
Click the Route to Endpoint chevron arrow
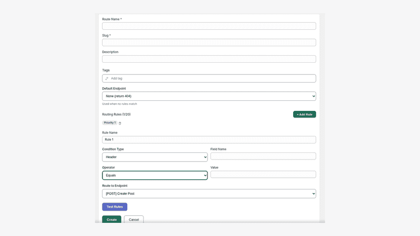click(x=313, y=194)
